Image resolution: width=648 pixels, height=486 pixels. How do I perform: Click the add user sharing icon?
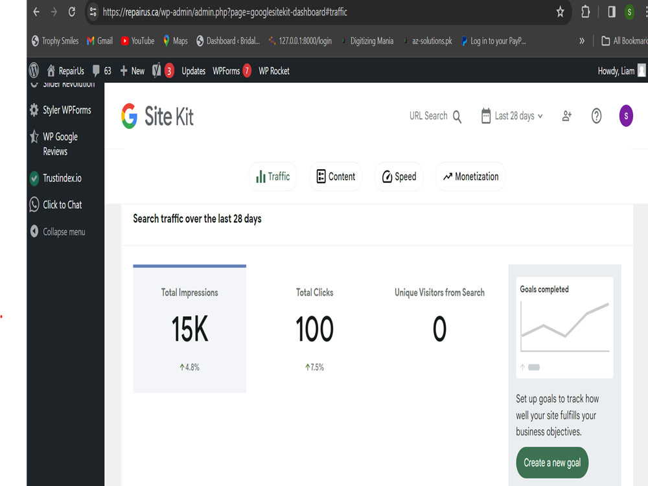click(567, 116)
